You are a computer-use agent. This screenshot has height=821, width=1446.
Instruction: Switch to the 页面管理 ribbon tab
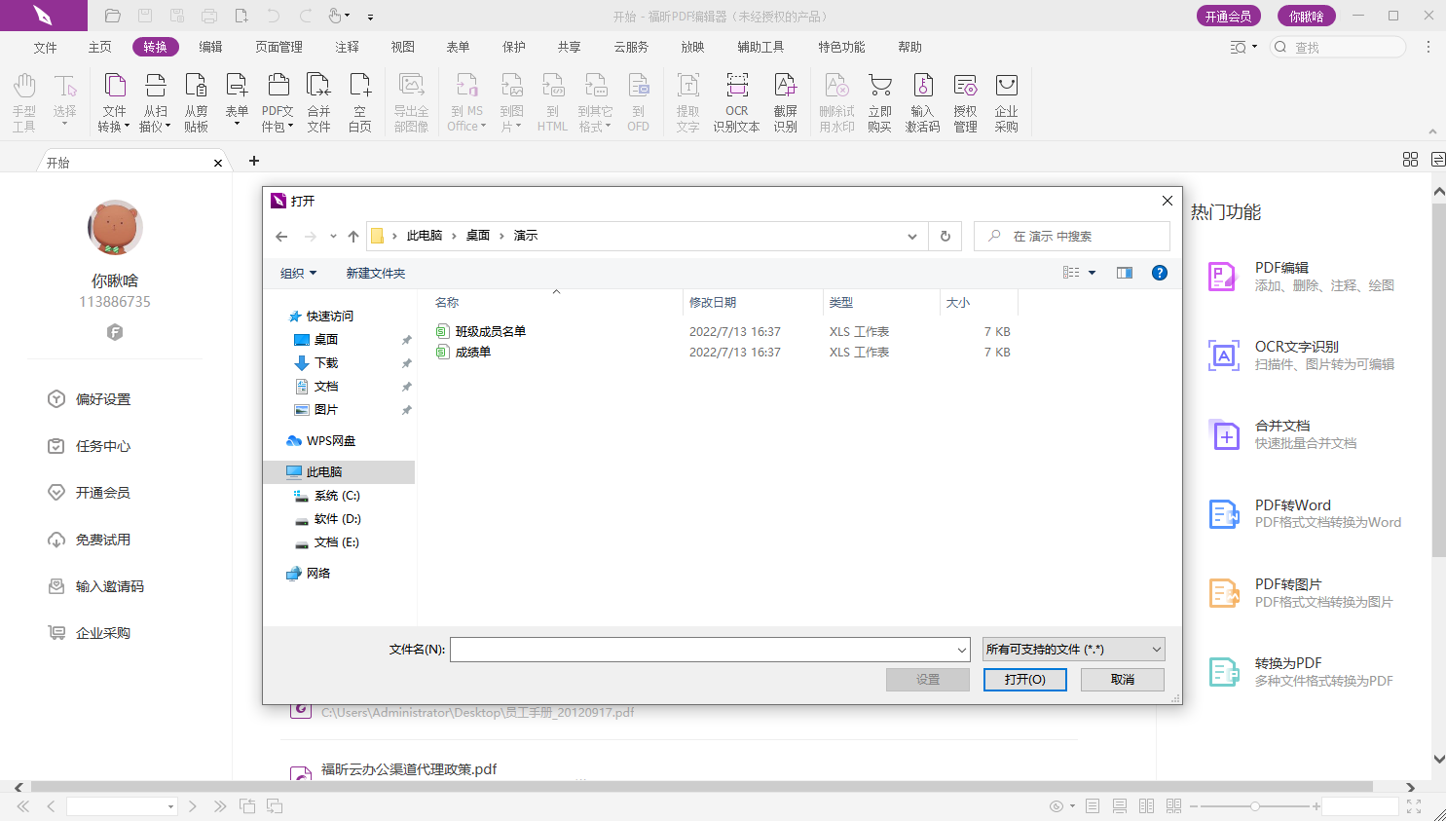point(278,47)
